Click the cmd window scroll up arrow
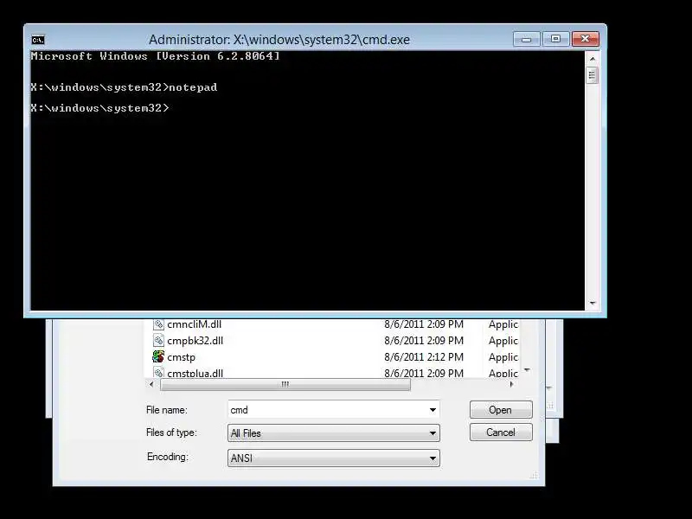The width and height of the screenshot is (692, 519). coord(593,59)
